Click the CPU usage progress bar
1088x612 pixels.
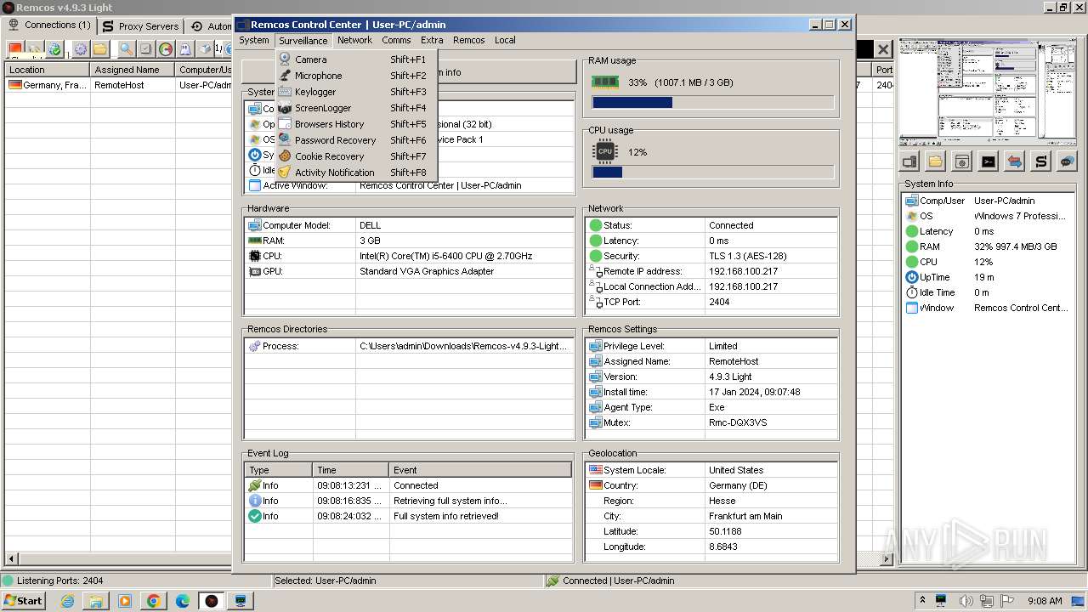tap(713, 173)
